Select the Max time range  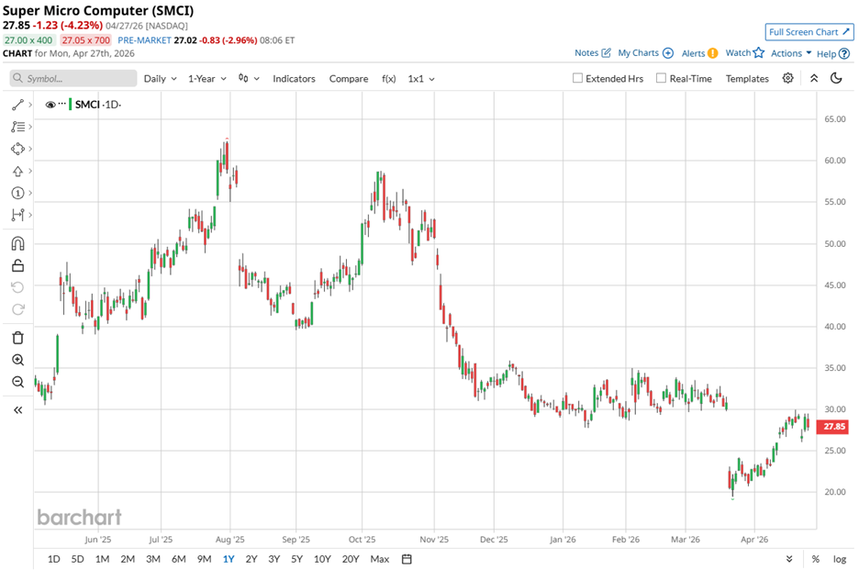coord(380,559)
